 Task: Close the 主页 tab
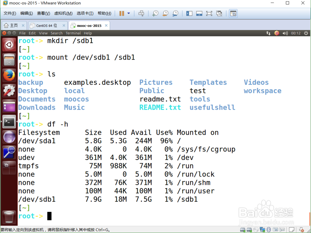coord(23,25)
